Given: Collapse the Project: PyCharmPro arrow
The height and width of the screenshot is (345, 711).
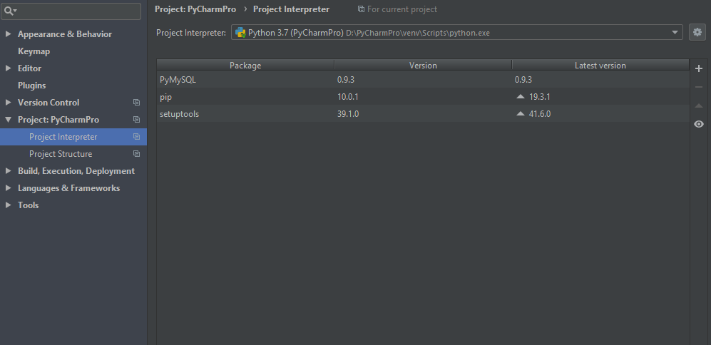Looking at the screenshot, I should pyautogui.click(x=8, y=120).
